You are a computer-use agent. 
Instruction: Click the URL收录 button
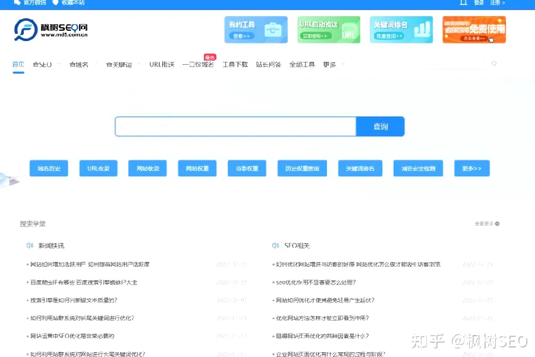[x=98, y=169]
